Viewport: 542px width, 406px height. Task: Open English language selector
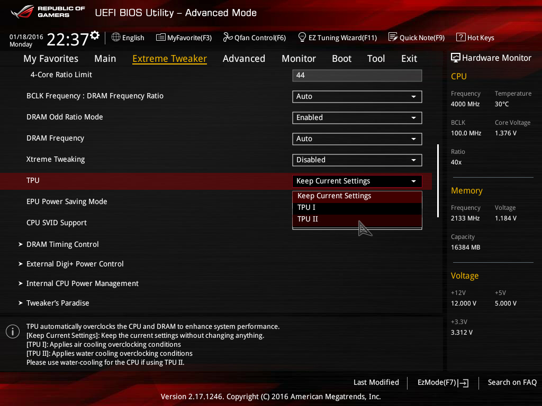pos(133,38)
